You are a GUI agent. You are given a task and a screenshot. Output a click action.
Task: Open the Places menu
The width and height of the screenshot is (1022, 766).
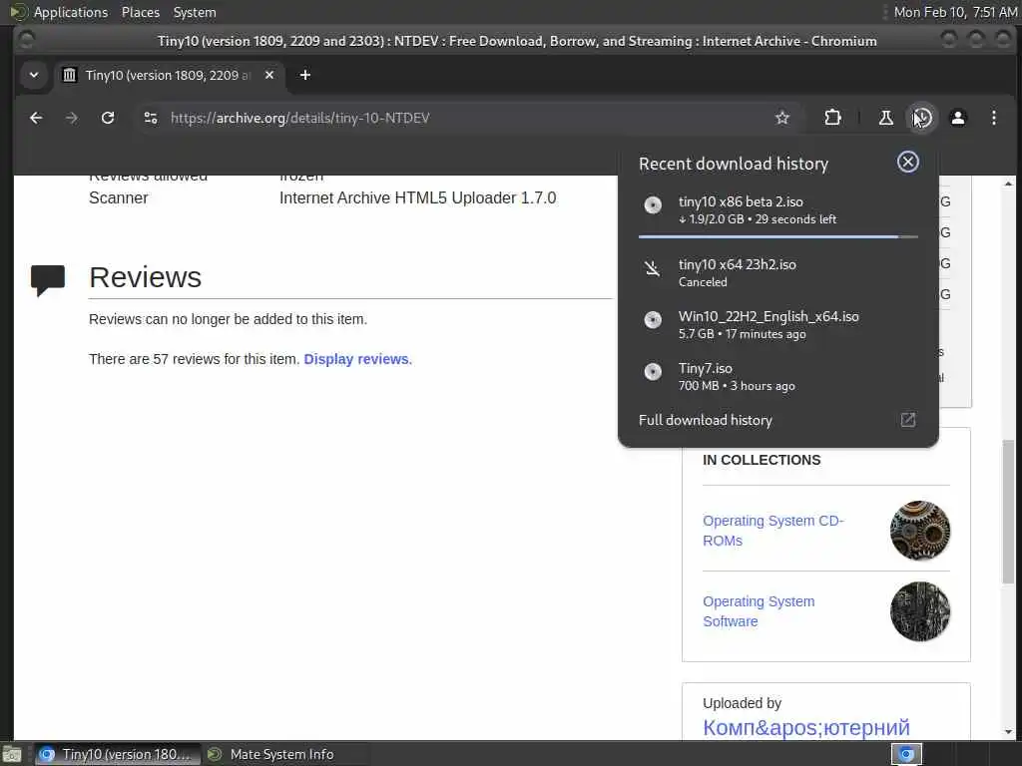(x=140, y=12)
